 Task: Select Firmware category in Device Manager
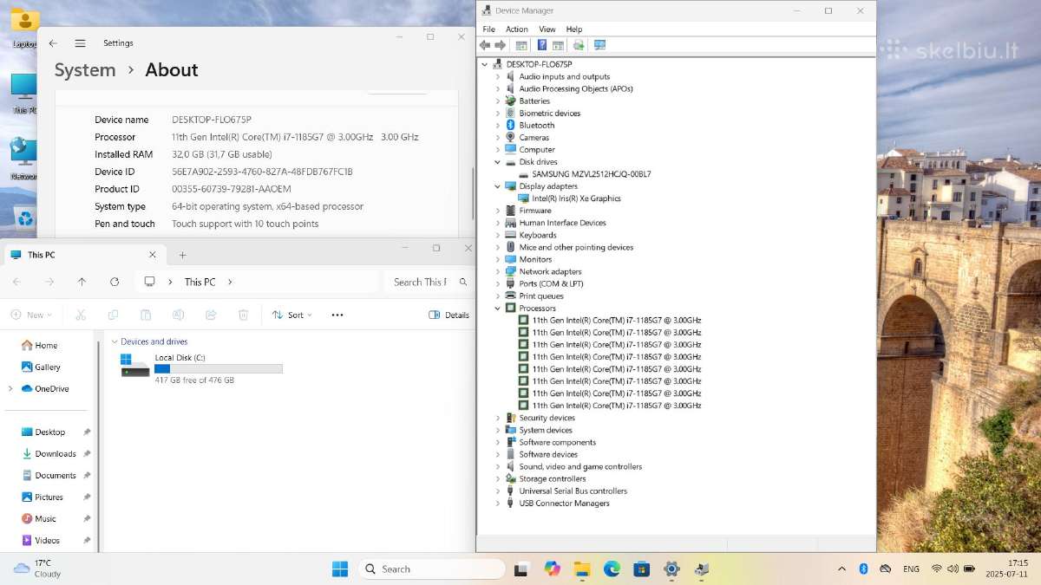coord(535,211)
